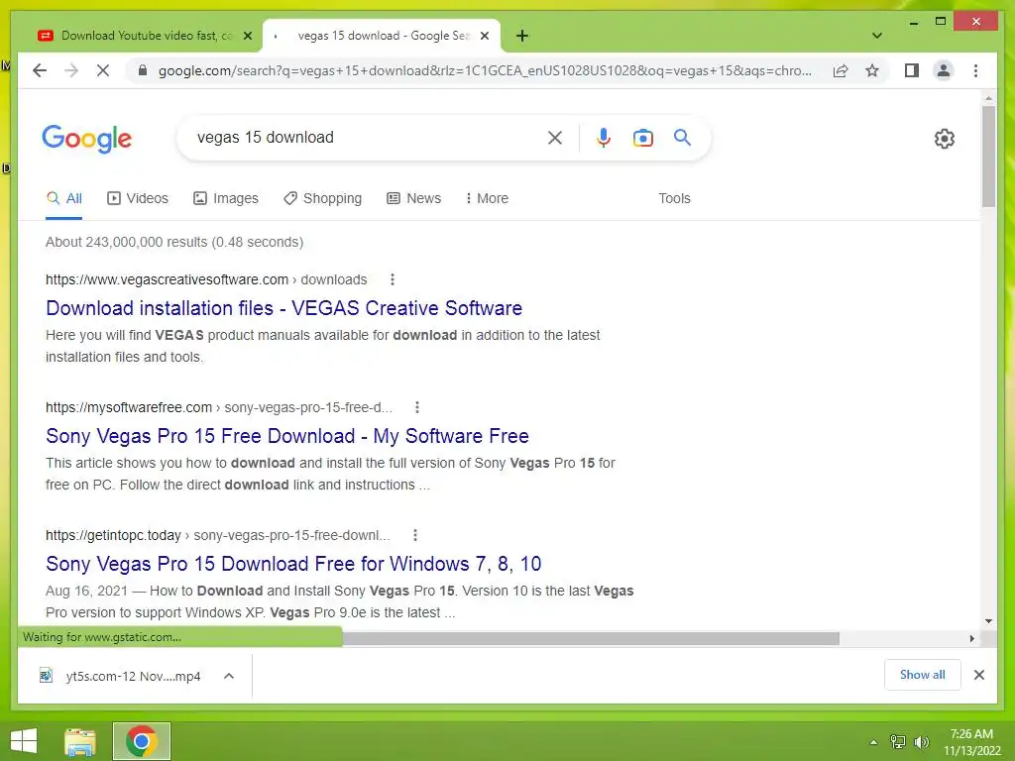Click the forward navigation arrow
1015x761 pixels.
coord(71,70)
